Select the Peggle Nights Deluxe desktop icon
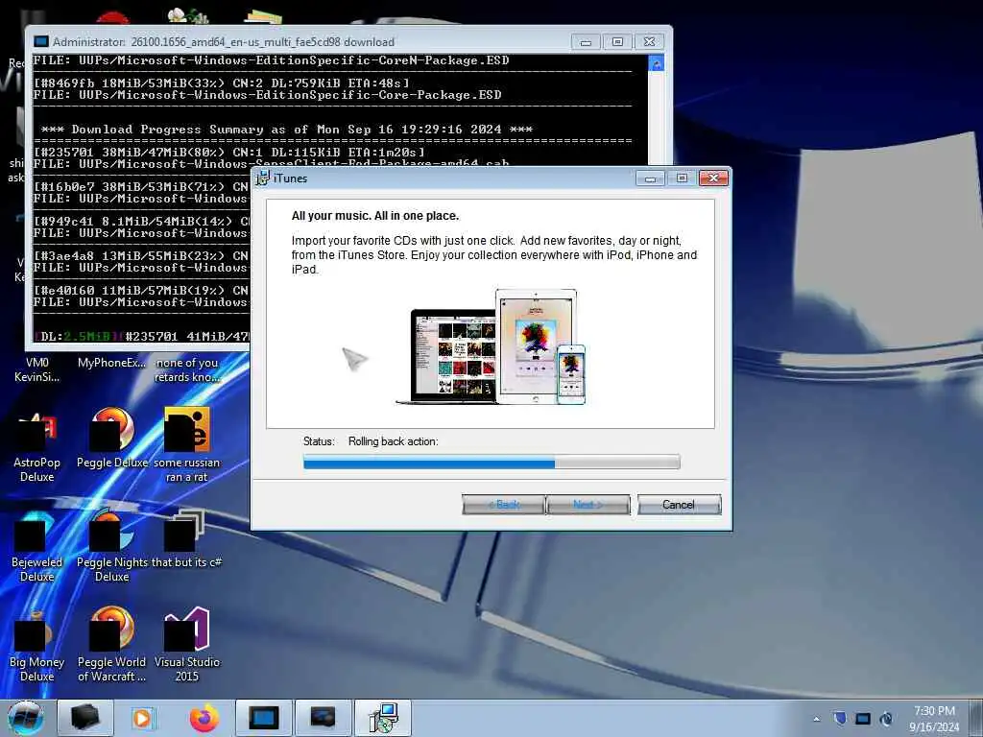The image size is (983, 737). (x=112, y=545)
